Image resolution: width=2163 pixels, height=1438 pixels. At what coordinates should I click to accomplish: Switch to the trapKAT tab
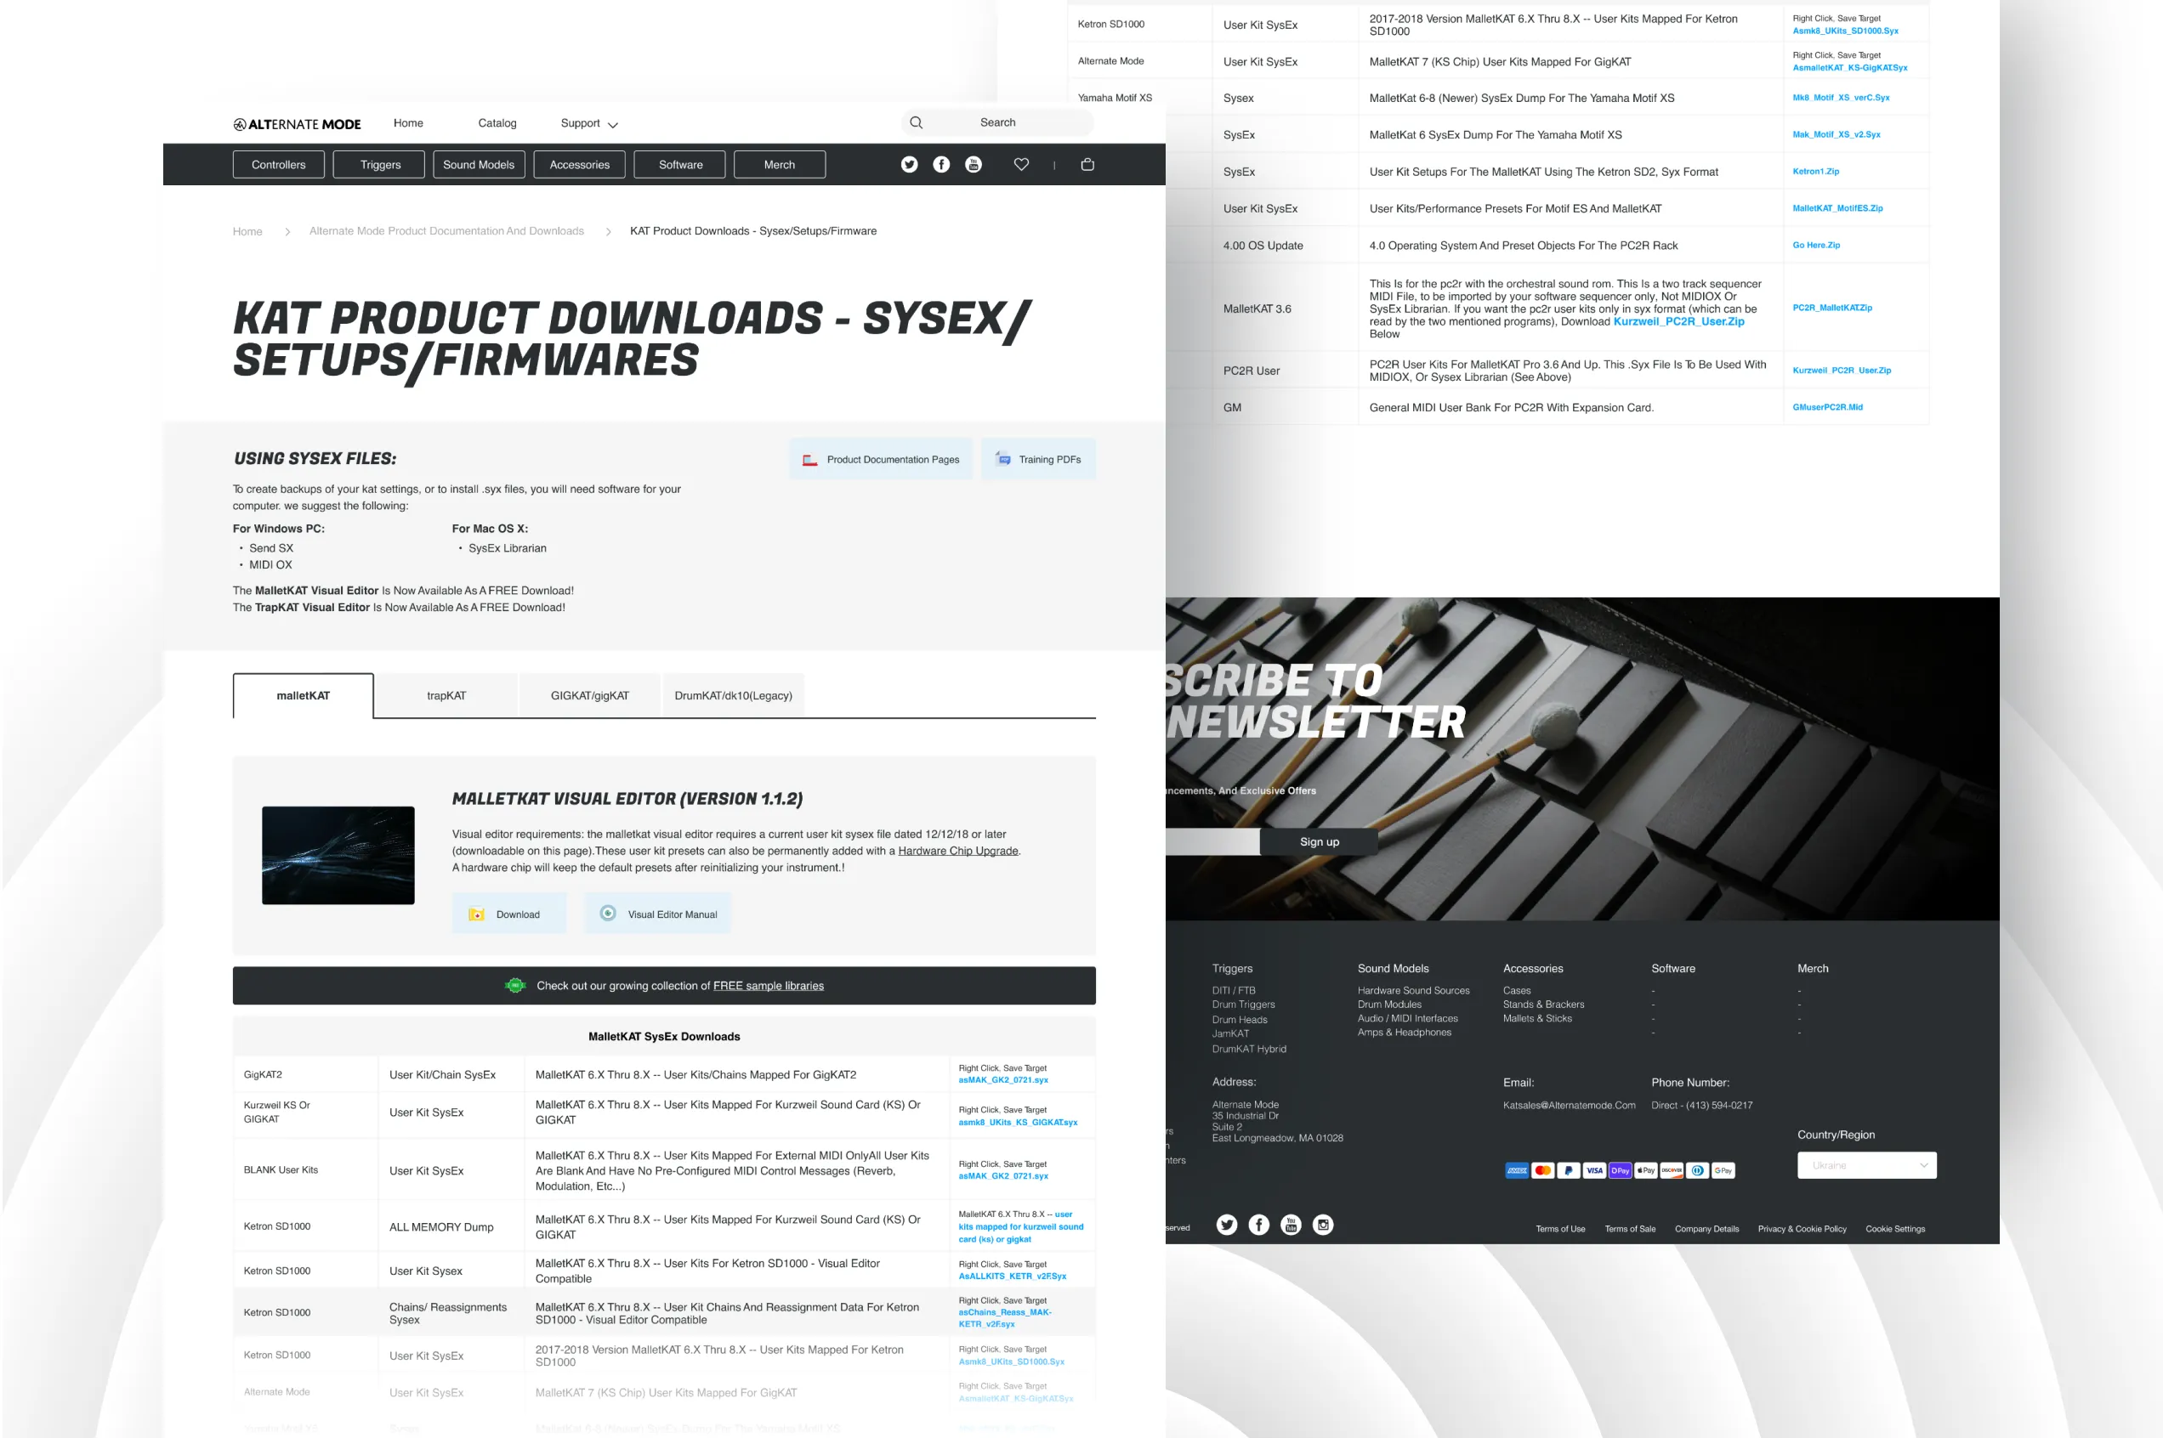446,695
